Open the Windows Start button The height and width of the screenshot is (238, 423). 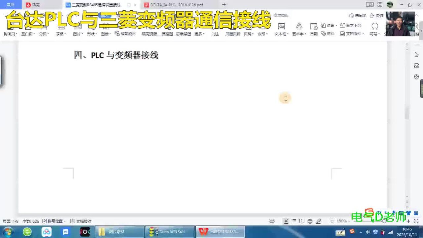7,232
